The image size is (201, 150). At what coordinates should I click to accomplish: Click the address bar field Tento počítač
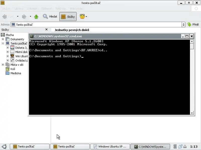[x=96, y=24]
